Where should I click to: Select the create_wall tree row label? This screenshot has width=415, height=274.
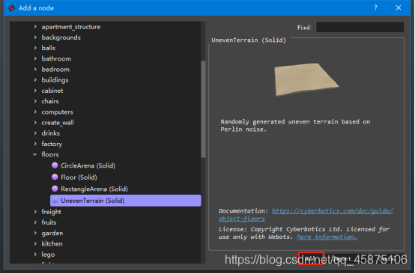58,123
